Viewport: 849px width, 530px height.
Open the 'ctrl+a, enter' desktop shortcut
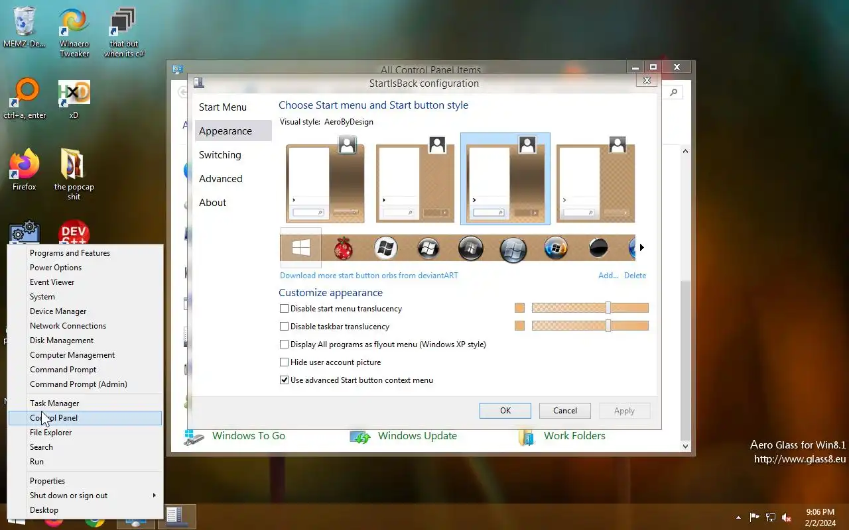[25, 99]
